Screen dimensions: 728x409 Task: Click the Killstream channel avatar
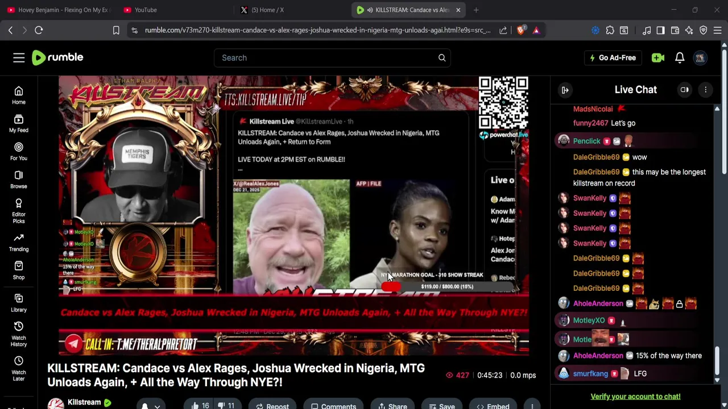55,404
